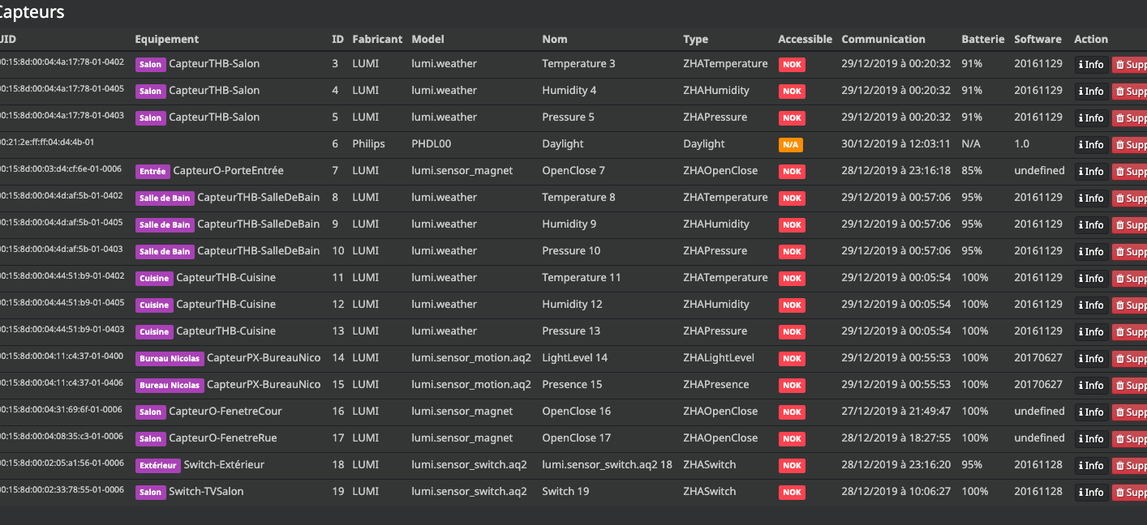Open Info for the Philips Daylight sensor

(1092, 145)
